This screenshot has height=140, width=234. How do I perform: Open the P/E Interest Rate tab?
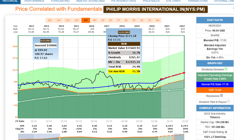tap(124, 1)
